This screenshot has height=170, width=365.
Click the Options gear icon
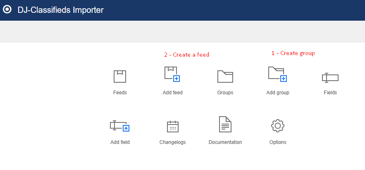tap(277, 125)
